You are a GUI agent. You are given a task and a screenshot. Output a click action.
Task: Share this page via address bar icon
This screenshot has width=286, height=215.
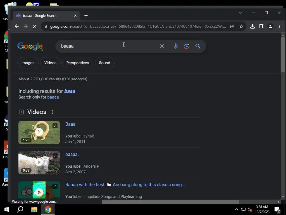coord(232,27)
